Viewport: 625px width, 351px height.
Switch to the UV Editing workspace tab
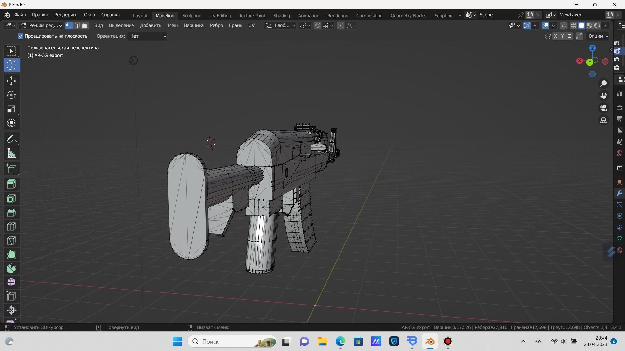220,15
